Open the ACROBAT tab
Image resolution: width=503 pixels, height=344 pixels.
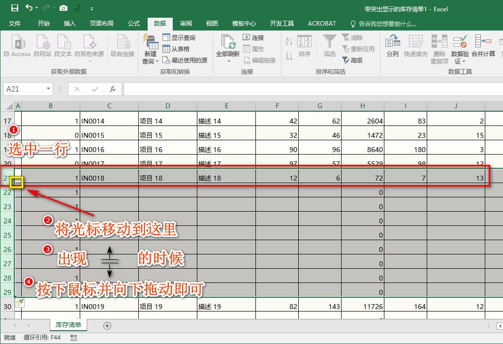click(322, 24)
